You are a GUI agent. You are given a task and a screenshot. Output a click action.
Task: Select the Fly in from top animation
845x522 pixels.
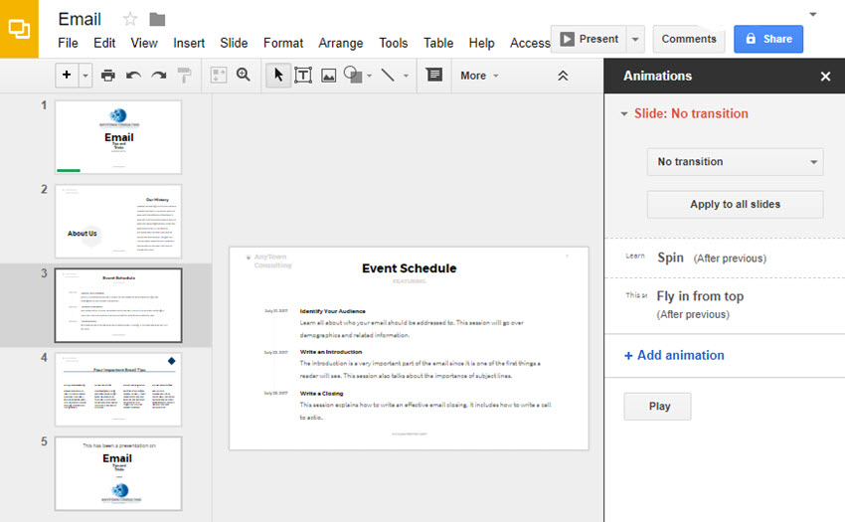[725, 305]
